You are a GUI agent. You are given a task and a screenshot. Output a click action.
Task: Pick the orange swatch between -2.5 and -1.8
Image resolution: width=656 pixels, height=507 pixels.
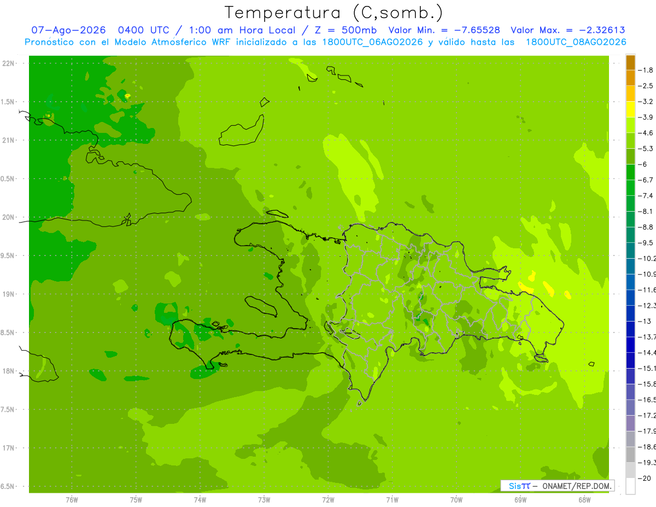[630, 78]
